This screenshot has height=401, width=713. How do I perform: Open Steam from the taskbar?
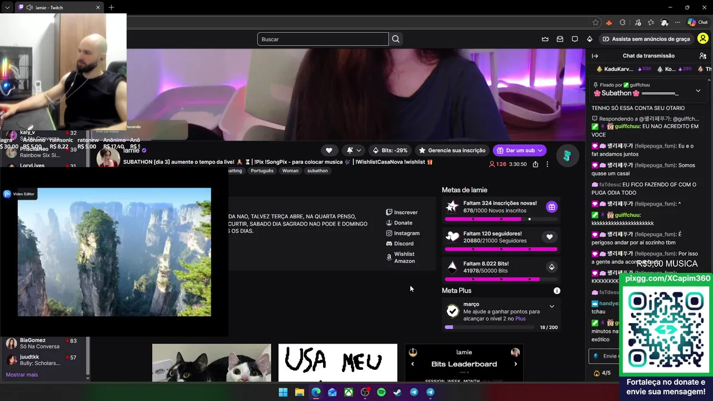[x=397, y=392]
